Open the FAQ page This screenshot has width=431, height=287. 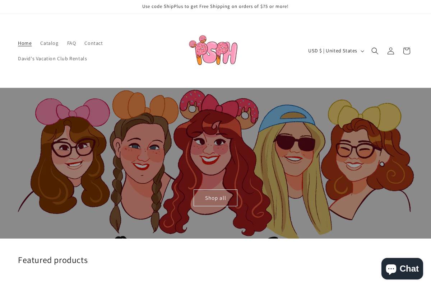[71, 43]
